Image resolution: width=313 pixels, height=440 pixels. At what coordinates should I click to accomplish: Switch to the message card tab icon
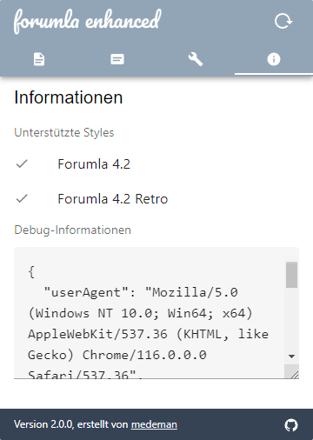click(x=117, y=59)
